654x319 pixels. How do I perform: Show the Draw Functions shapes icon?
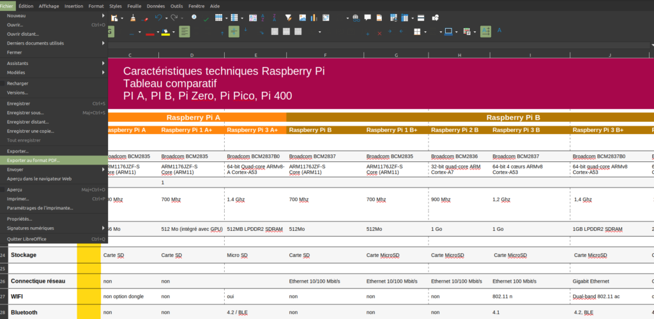[435, 18]
